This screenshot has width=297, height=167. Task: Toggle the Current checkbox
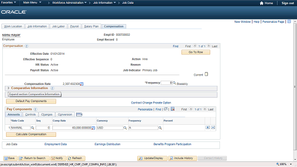206,74
